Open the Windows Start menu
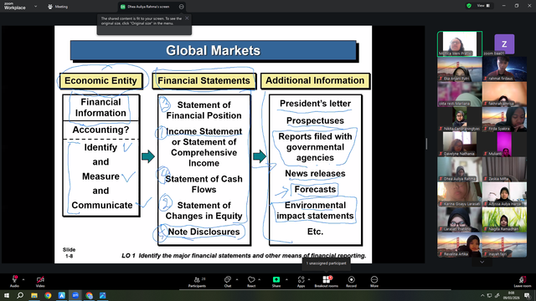Viewport: 536px width, 301px height. click(x=6, y=295)
